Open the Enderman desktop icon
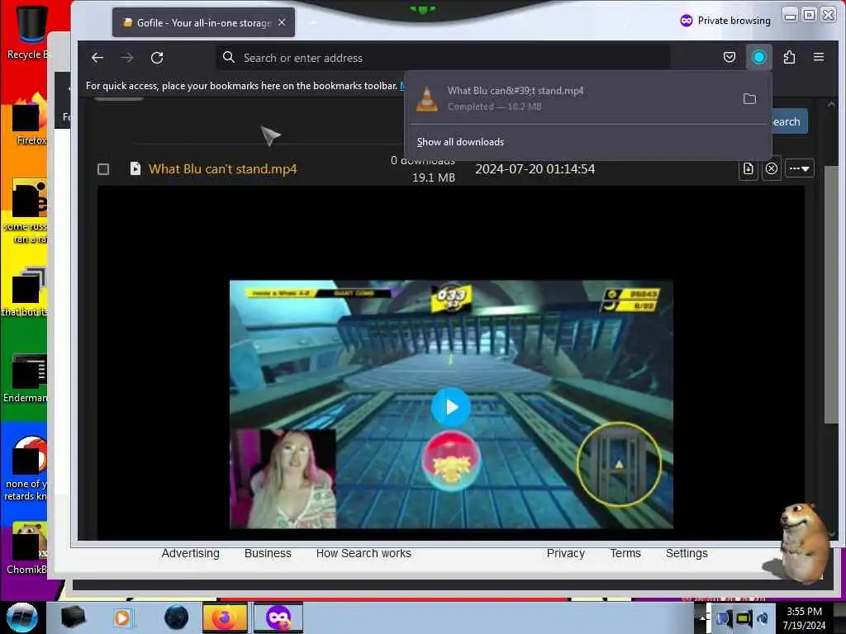The width and height of the screenshot is (846, 634). tap(27, 378)
